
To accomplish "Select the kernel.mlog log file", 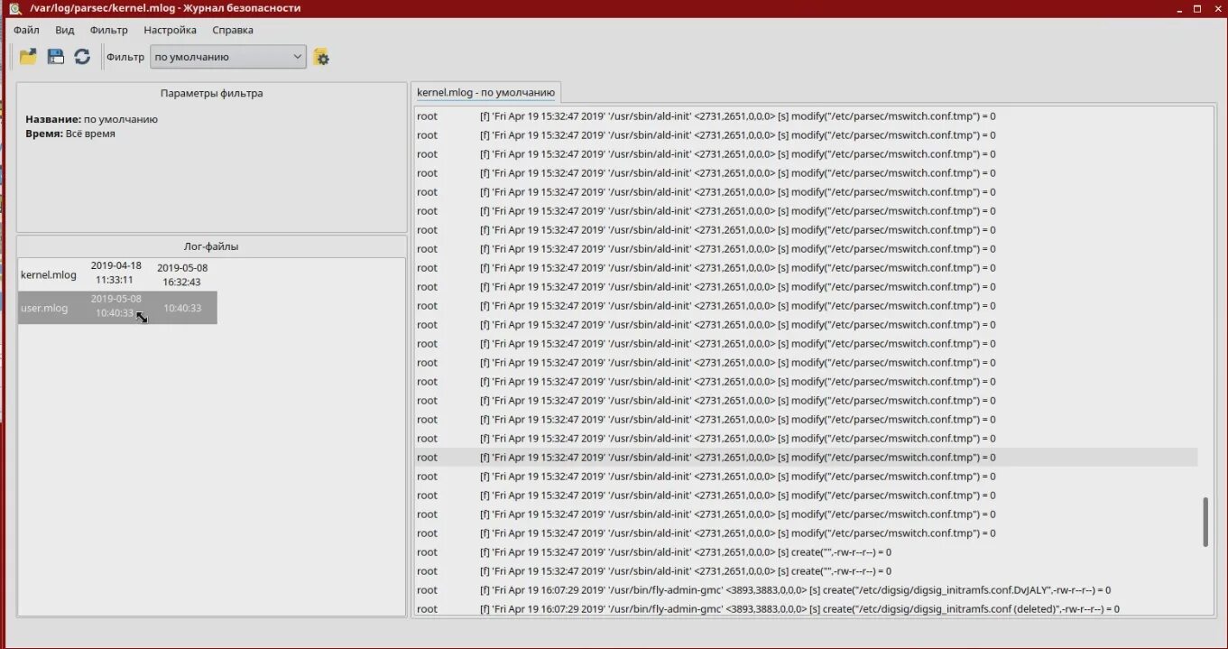I will tap(117, 274).
